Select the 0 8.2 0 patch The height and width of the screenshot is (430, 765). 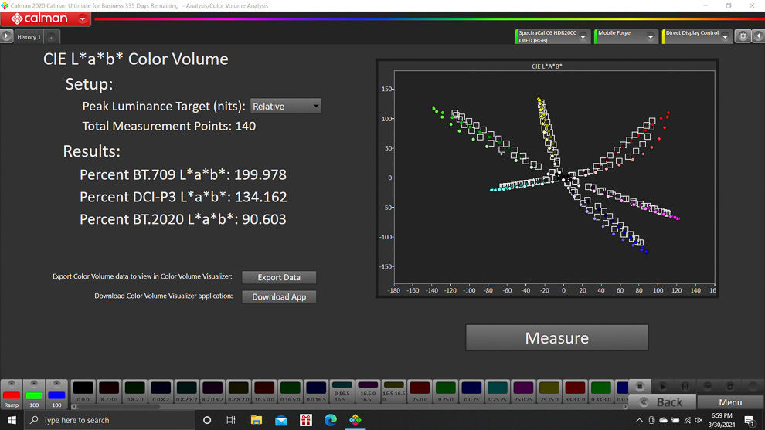[134, 391]
